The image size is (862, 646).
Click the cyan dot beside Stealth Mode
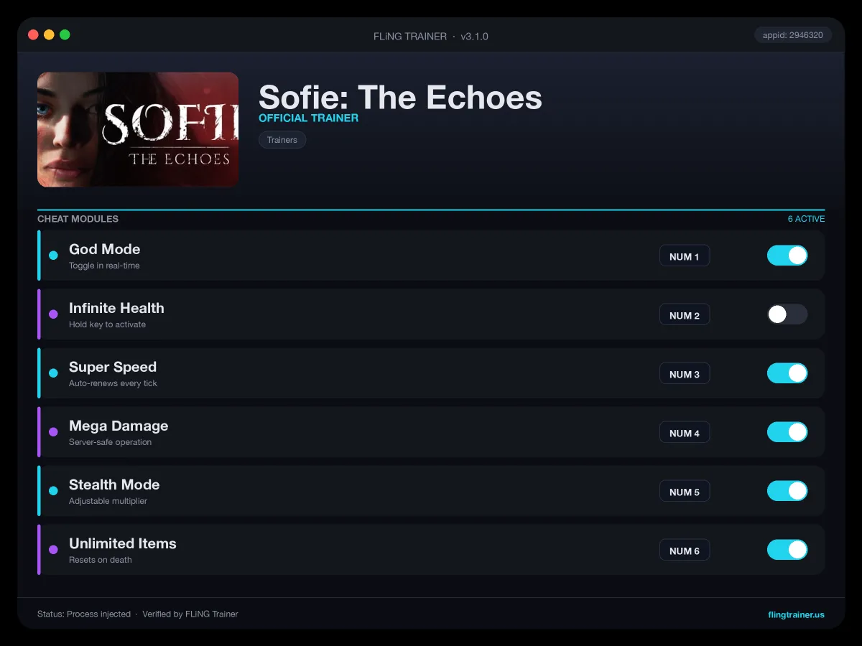pyautogui.click(x=53, y=491)
